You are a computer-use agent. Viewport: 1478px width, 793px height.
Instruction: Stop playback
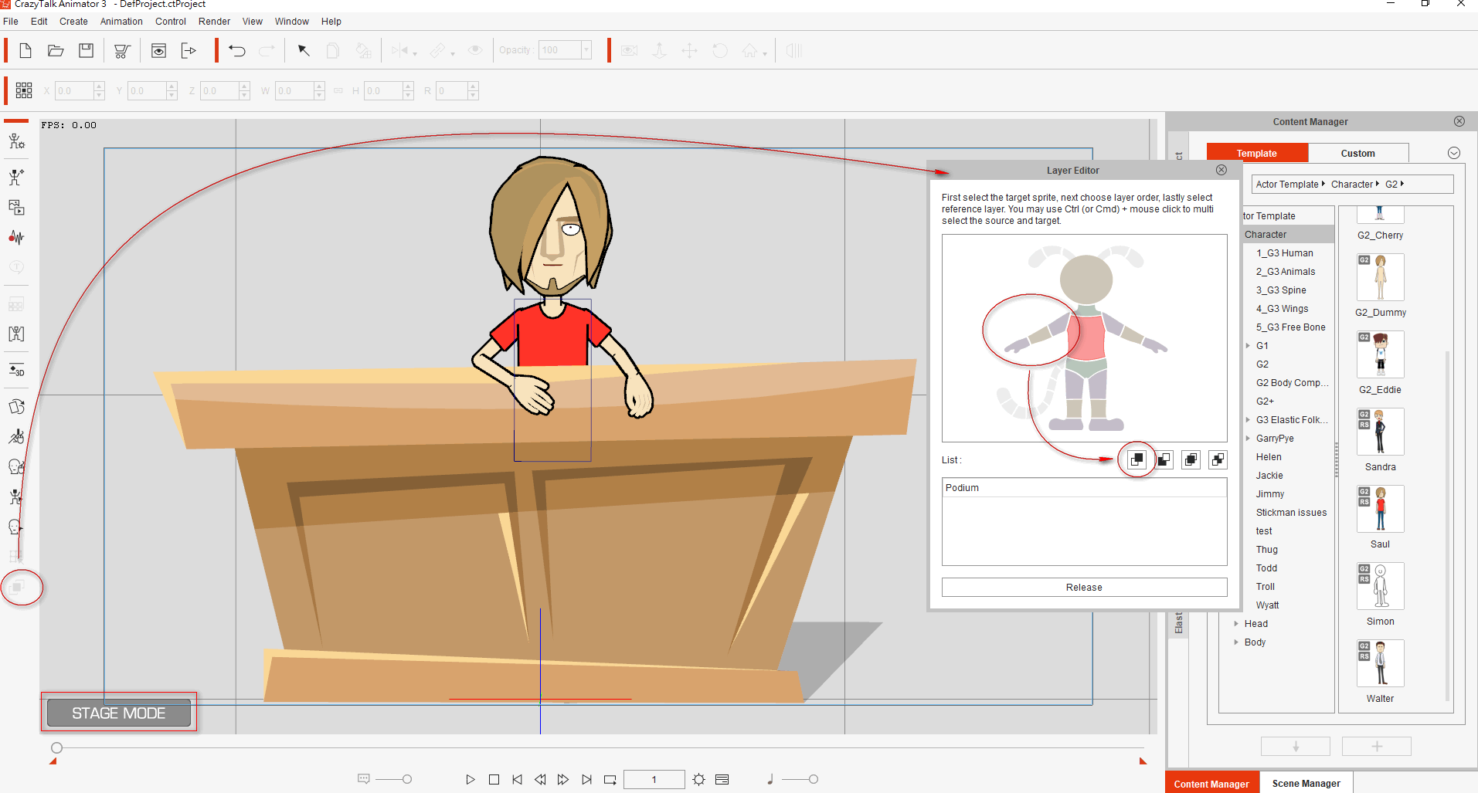coord(494,780)
